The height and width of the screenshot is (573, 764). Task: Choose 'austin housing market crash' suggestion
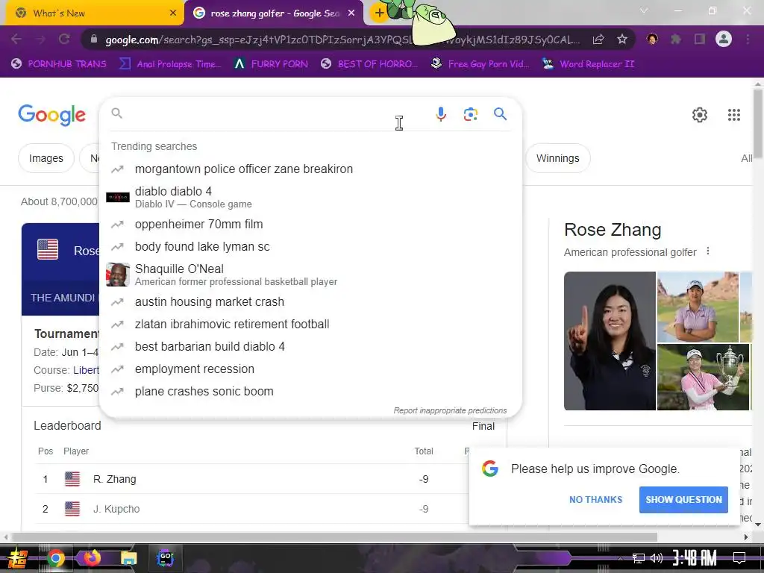click(x=310, y=301)
